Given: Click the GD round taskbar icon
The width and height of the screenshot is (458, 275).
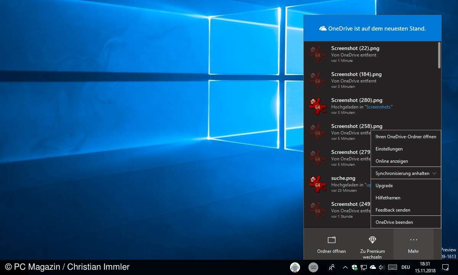Looking at the screenshot, I should pyautogui.click(x=313, y=267).
